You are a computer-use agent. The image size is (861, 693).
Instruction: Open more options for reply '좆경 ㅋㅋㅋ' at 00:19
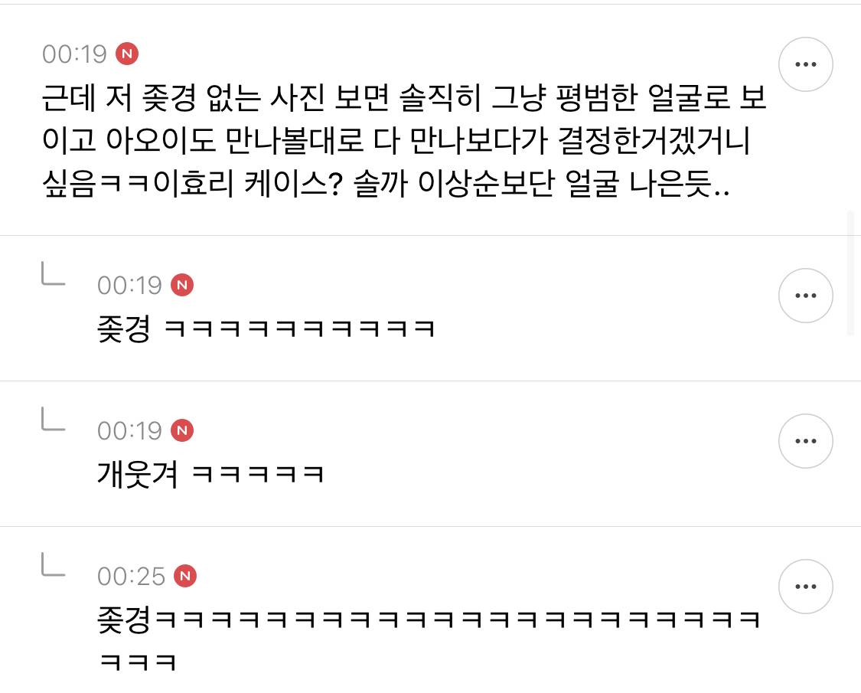(x=806, y=296)
